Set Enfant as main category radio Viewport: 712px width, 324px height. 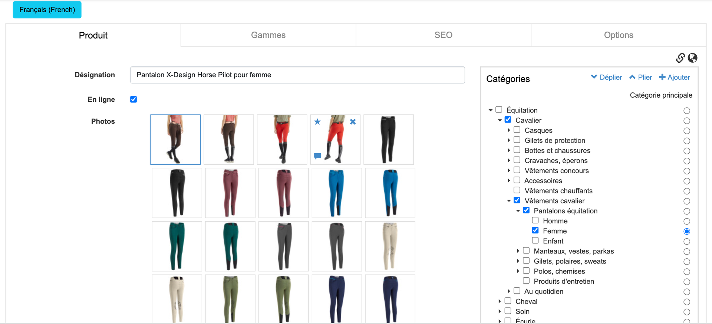pos(687,242)
